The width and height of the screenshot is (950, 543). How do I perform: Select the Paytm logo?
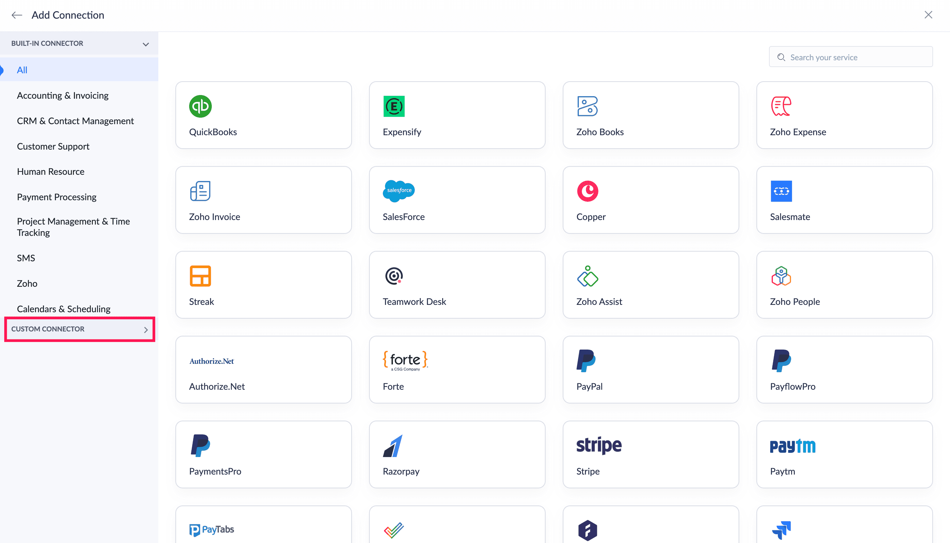(x=792, y=446)
